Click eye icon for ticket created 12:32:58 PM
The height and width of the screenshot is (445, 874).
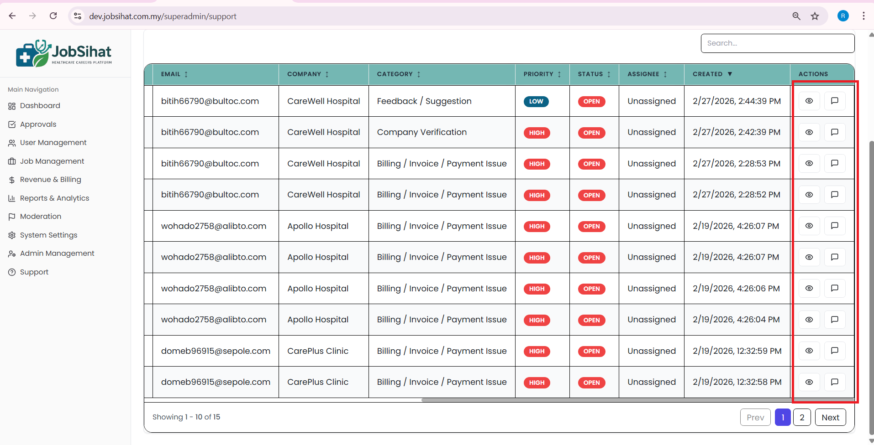pos(809,382)
